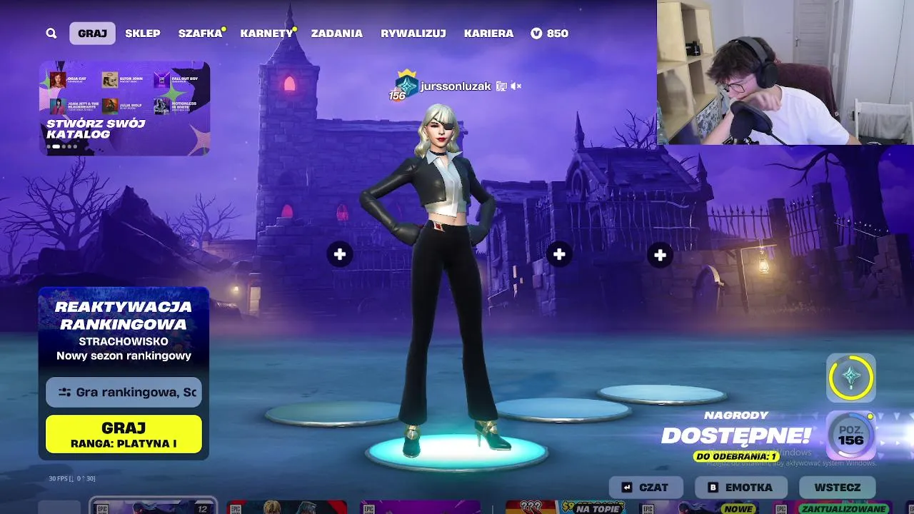Click the B key icon on EMOTKA
This screenshot has height=514, width=914.
point(713,488)
